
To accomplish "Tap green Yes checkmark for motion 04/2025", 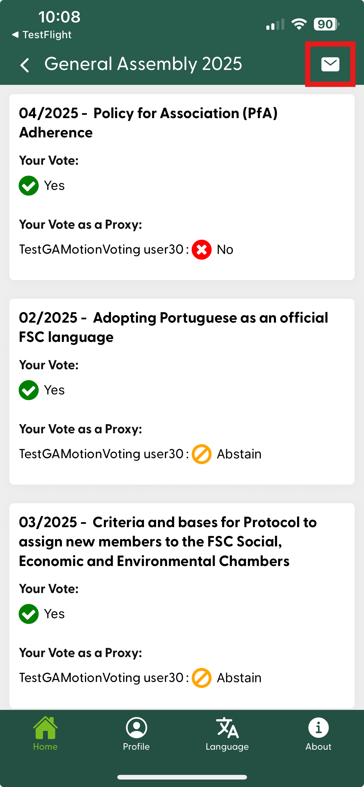I will pyautogui.click(x=29, y=186).
